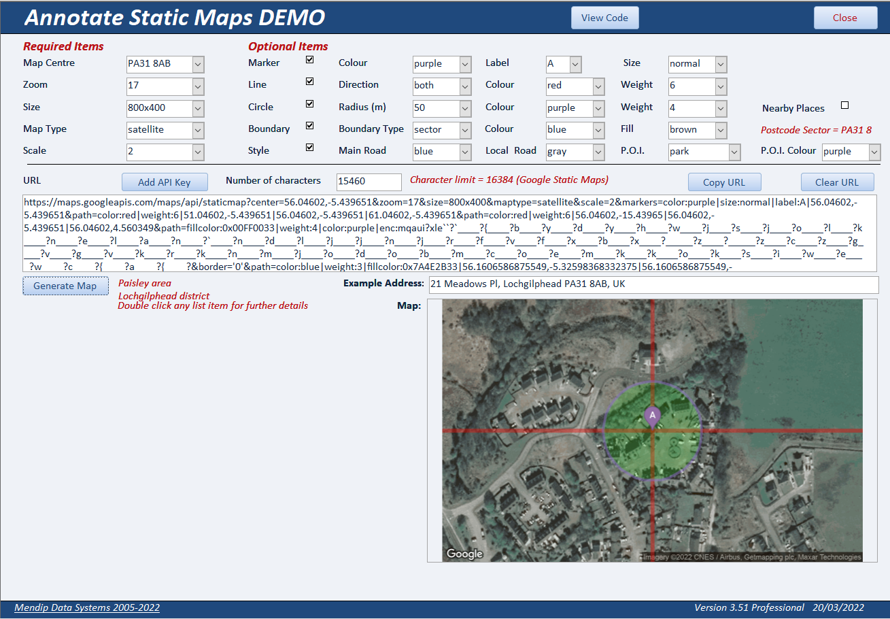Open the Line Direction dropdown

(466, 86)
